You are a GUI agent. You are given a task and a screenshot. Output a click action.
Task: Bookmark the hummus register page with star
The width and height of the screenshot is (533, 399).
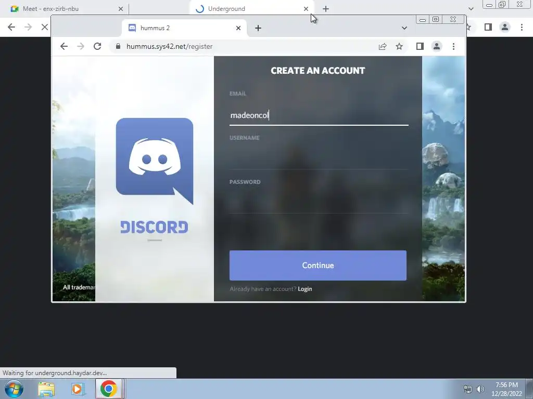coord(399,46)
